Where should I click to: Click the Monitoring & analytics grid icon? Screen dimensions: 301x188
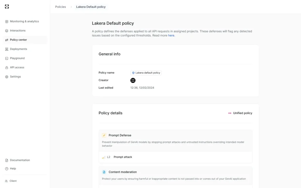pyautogui.click(x=7, y=21)
